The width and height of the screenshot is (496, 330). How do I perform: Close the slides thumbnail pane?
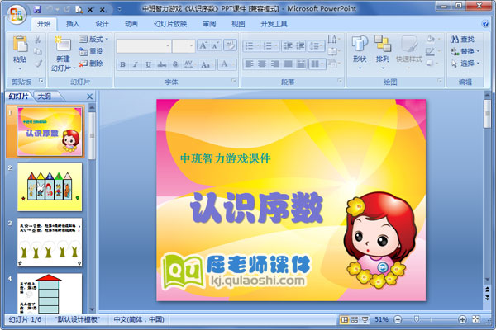[90, 97]
